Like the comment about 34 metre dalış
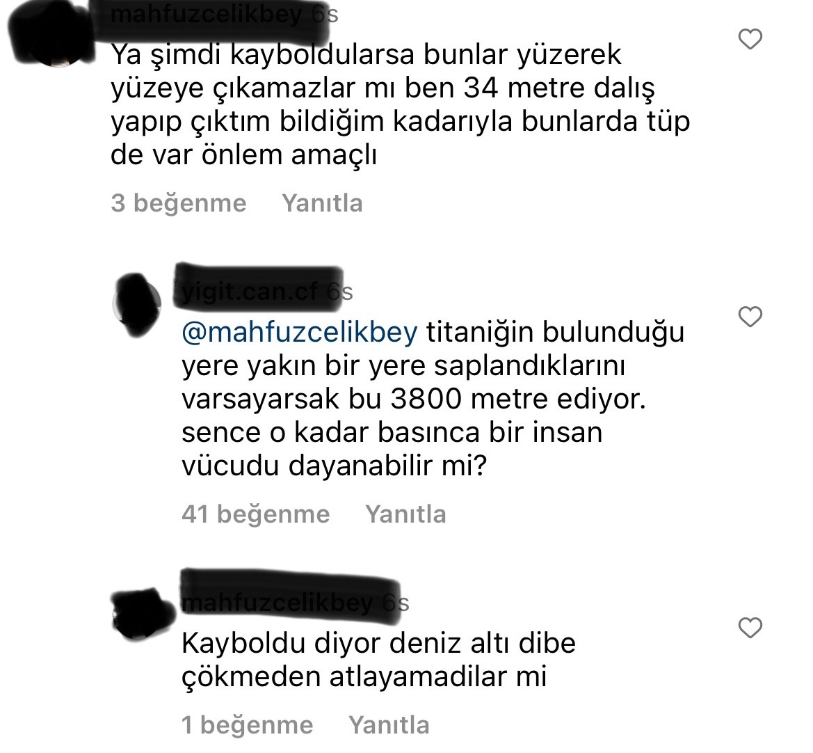The image size is (813, 753). (x=750, y=40)
